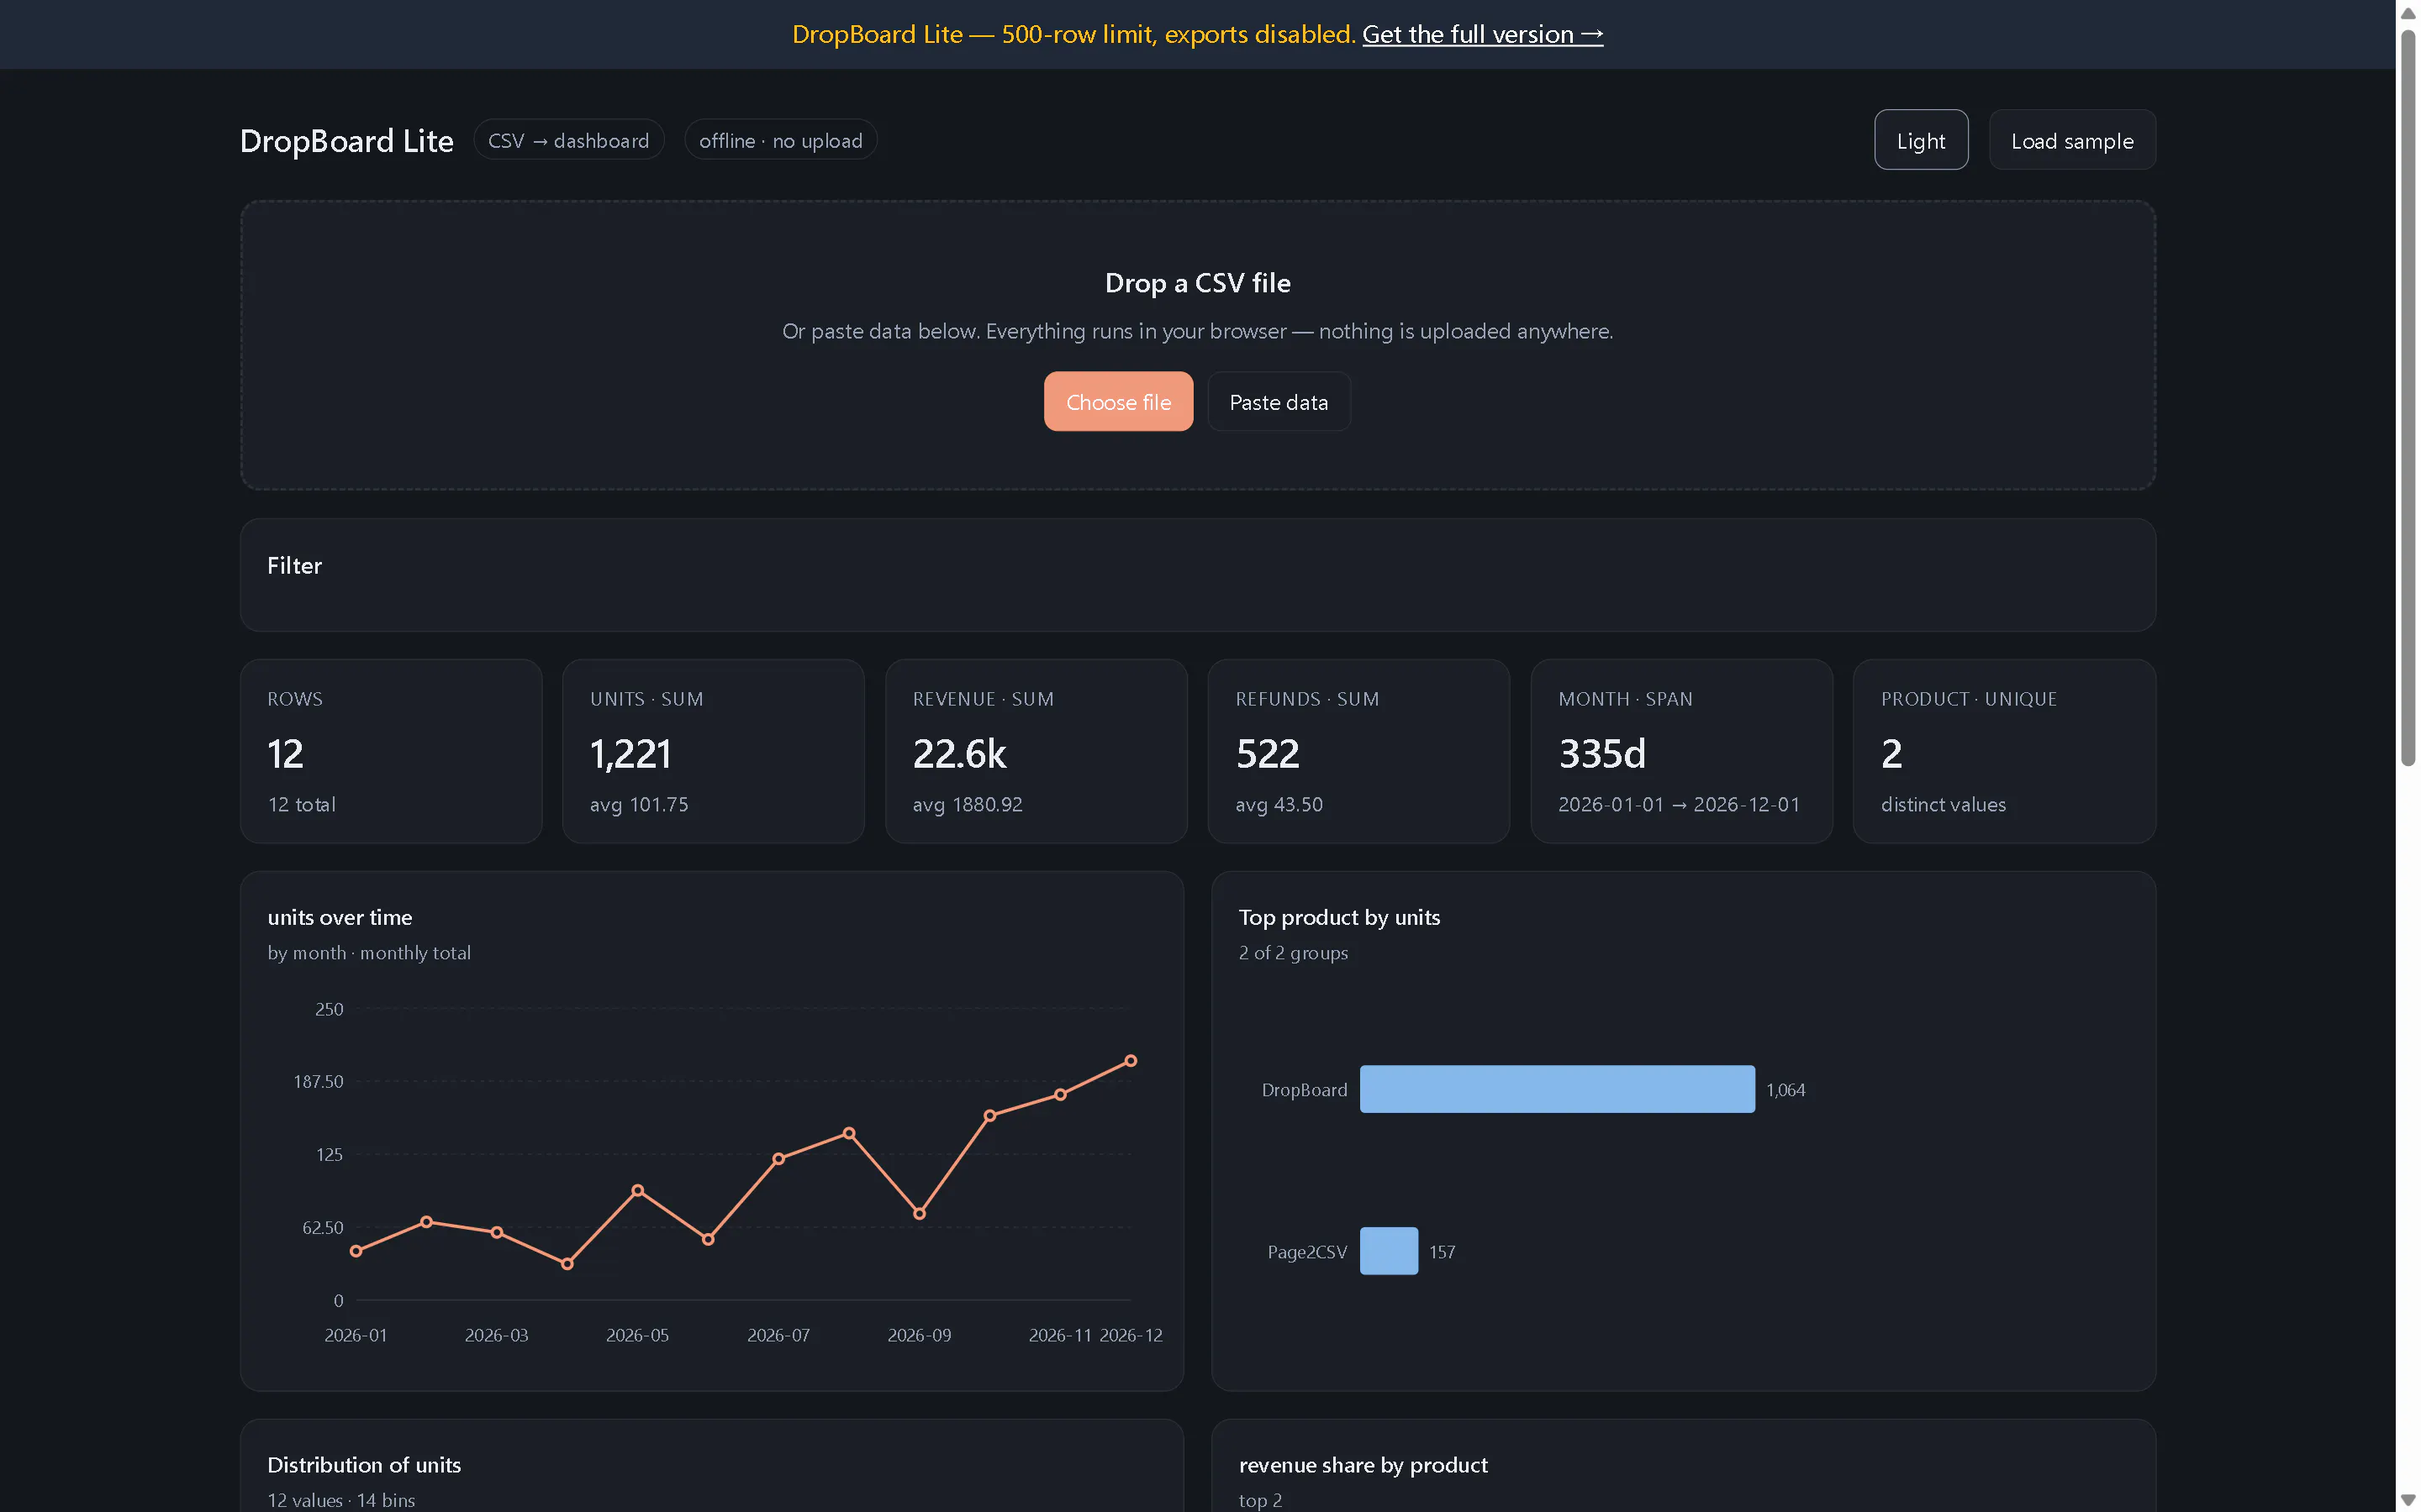Image resolution: width=2421 pixels, height=1512 pixels.
Task: Select the PRODUCT · UNIQUE stat card
Action: (x=2004, y=751)
